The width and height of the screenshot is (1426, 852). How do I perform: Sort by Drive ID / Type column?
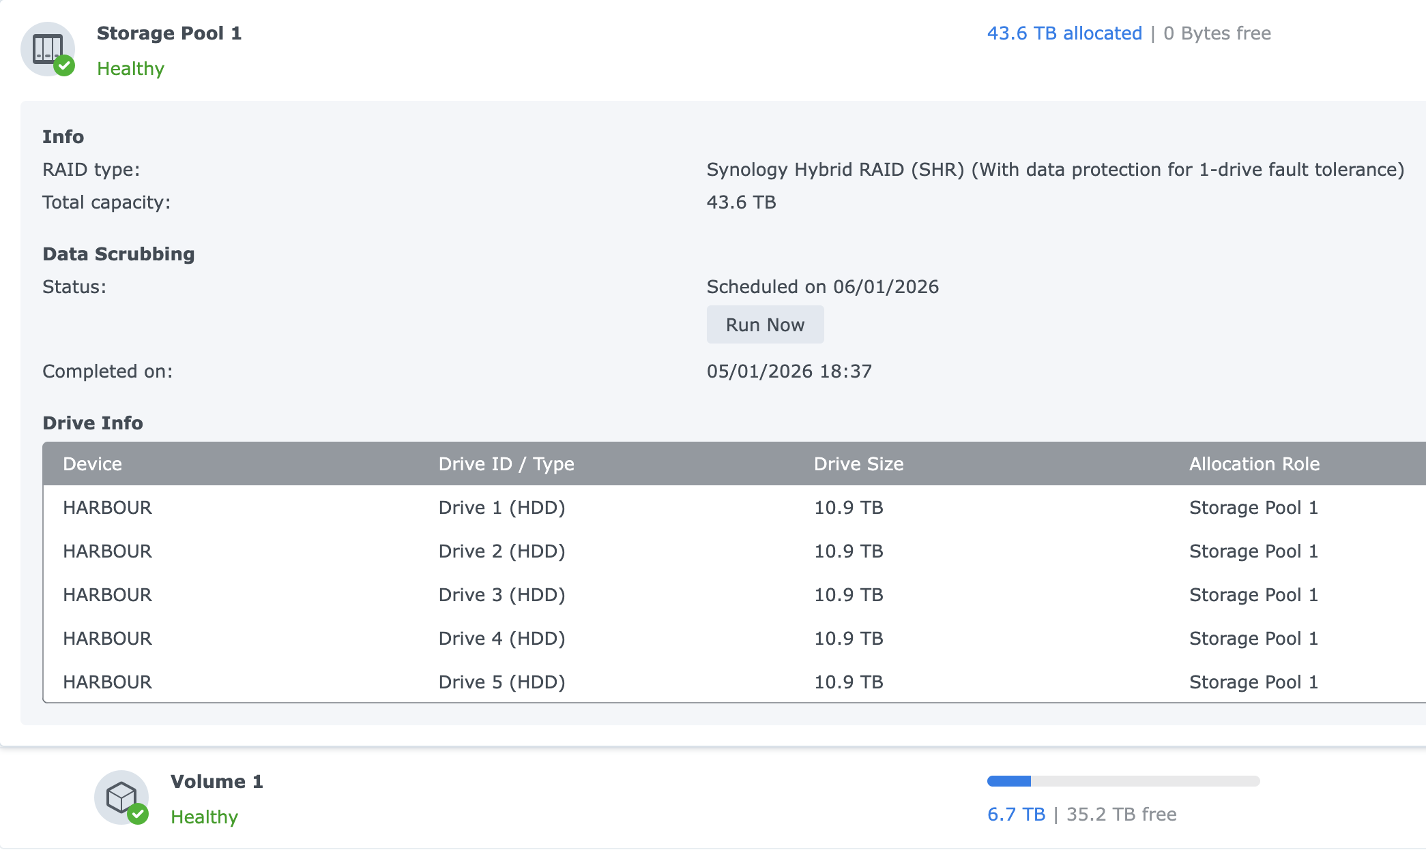click(x=506, y=464)
